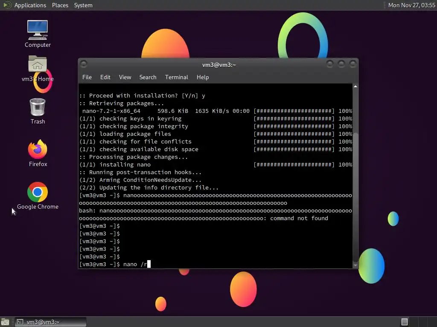
Task: Click the 'command not found' error text
Action: tap(299, 218)
